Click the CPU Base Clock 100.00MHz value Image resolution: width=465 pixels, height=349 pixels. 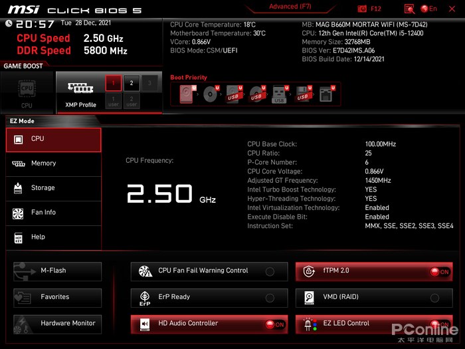click(381, 144)
